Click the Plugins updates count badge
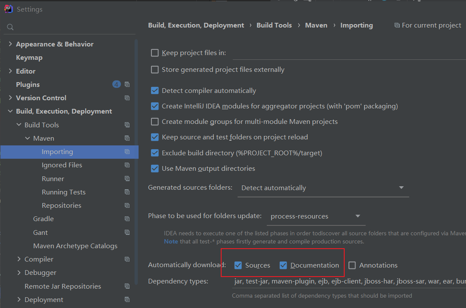The image size is (466, 308). pyautogui.click(x=117, y=84)
